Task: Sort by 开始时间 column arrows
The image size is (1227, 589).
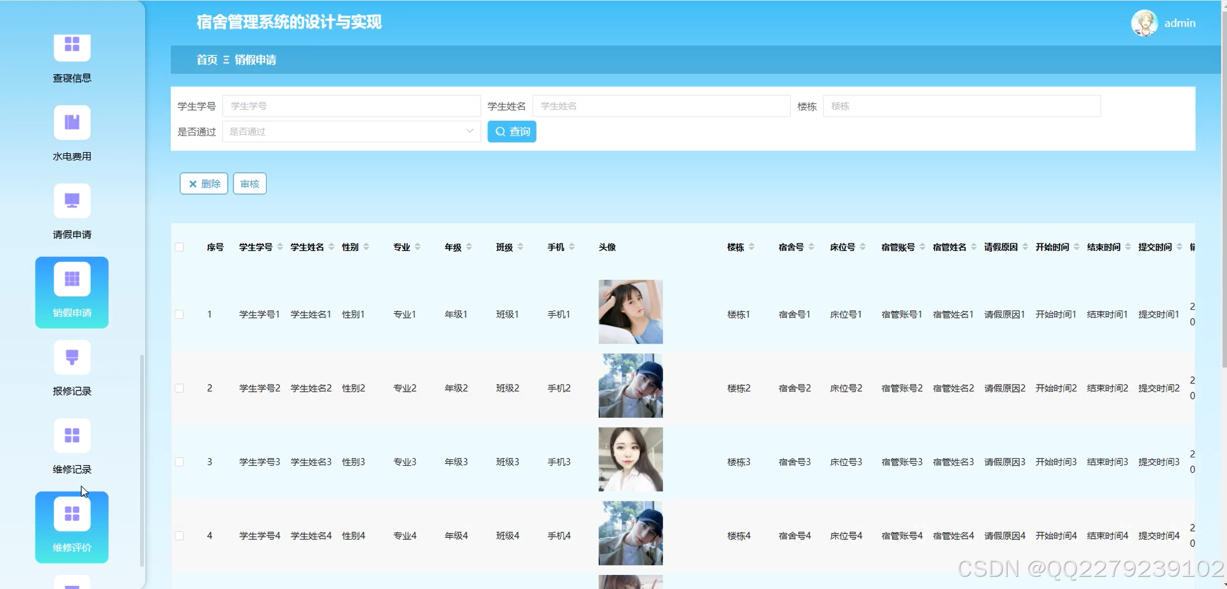Action: [x=1077, y=247]
